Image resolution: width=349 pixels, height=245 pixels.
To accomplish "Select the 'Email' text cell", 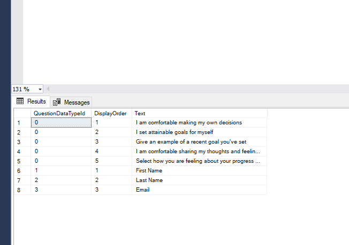I will 200,189.
